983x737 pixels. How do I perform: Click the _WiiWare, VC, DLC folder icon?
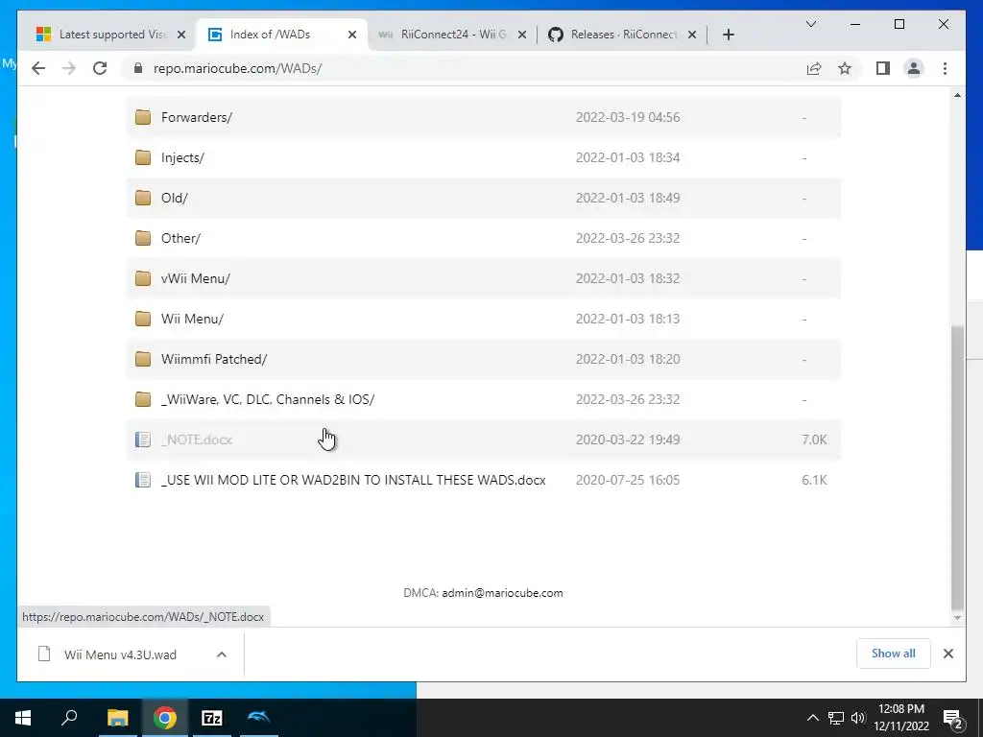(x=143, y=399)
